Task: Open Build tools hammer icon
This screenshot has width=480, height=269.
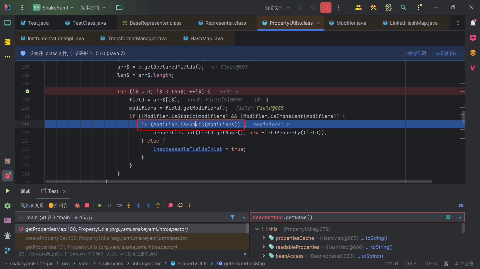Action: click(373, 7)
